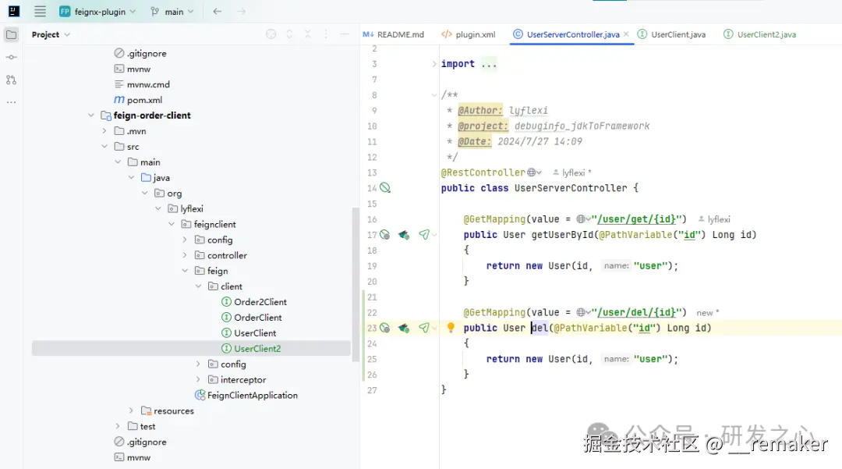Hide the Project panel
Image resolution: width=842 pixels, height=469 pixels.
pyautogui.click(x=345, y=34)
